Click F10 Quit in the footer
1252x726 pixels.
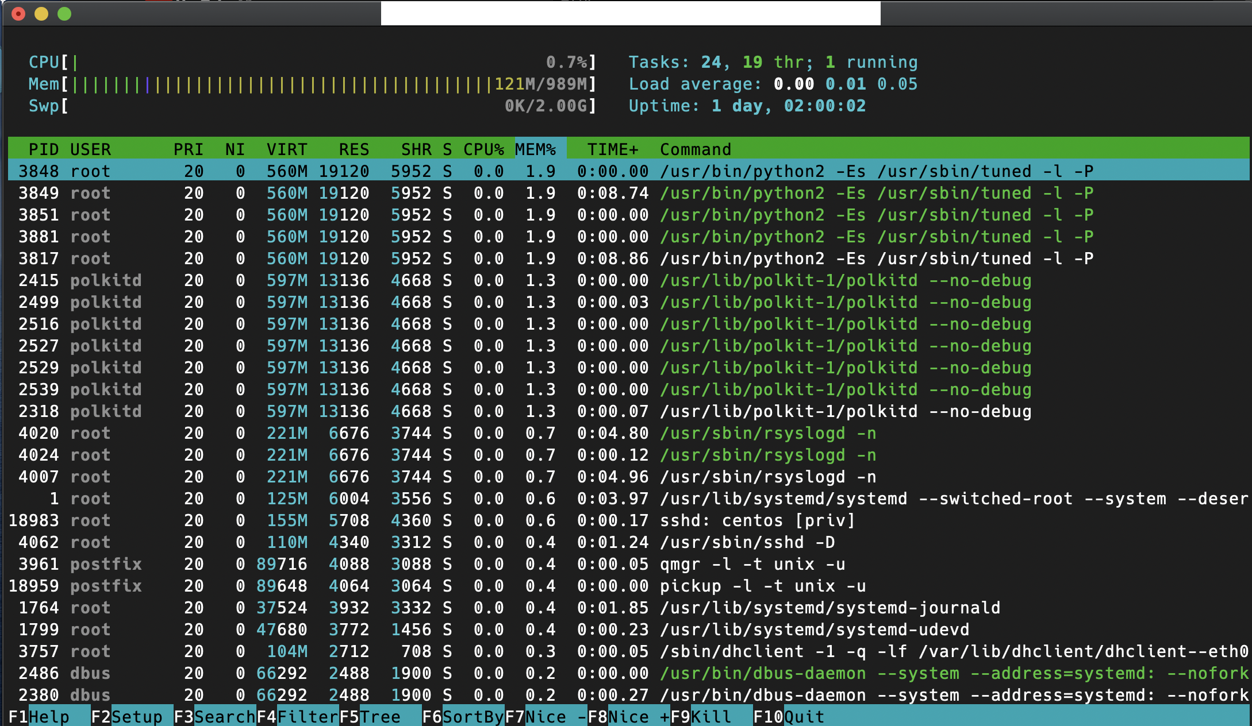[788, 716]
